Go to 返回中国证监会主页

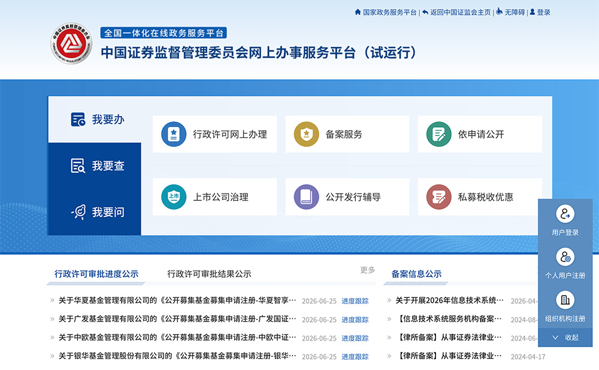click(460, 12)
